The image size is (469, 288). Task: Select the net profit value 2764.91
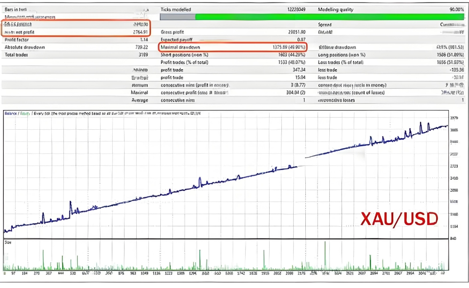point(139,32)
